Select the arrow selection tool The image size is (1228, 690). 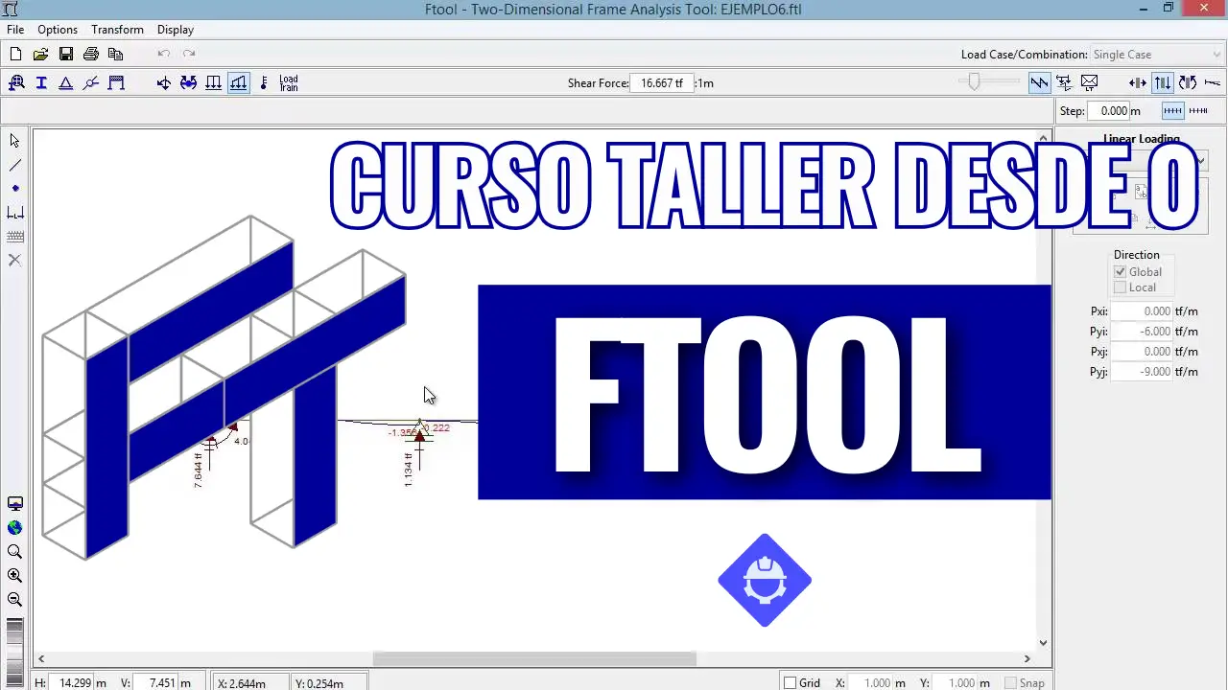pos(14,140)
